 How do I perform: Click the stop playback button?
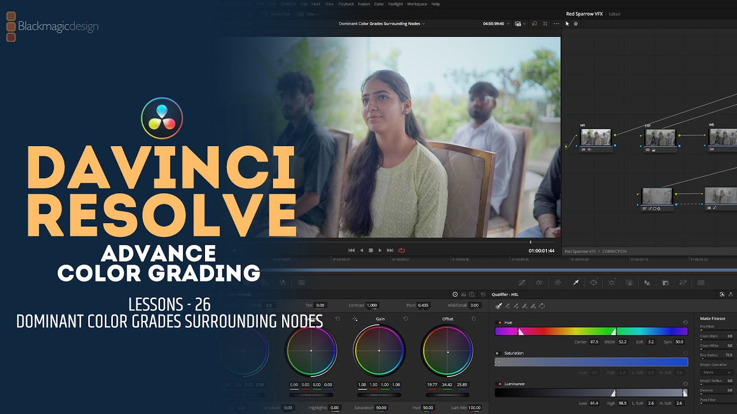tap(371, 250)
